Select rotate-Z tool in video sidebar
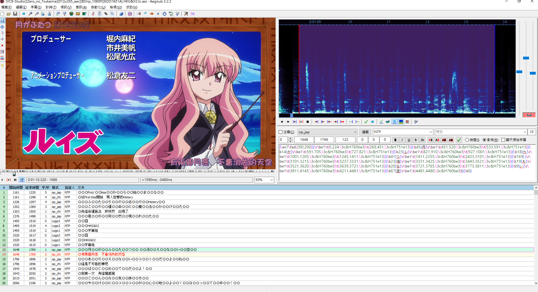This screenshot has height=292, width=538. coord(2,33)
